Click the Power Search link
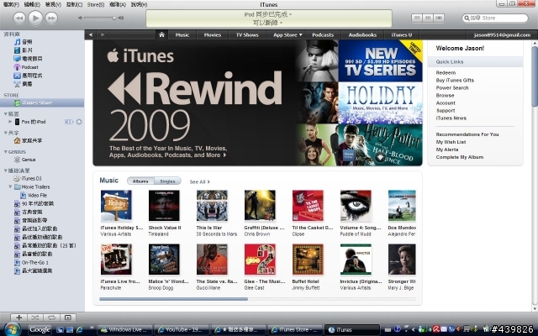Screen dimensions: 538x336 click(x=452, y=87)
